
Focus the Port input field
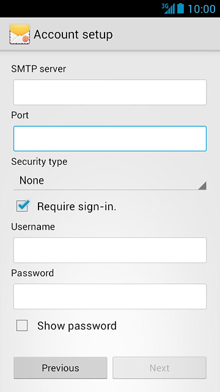[x=110, y=139]
